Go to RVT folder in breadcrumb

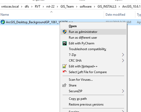(37, 7)
